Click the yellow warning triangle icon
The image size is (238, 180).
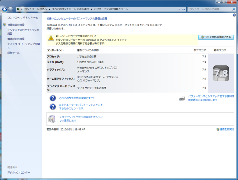pyautogui.click(x=51, y=38)
